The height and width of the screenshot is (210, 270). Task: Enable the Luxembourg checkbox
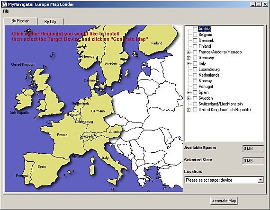[x=195, y=70]
